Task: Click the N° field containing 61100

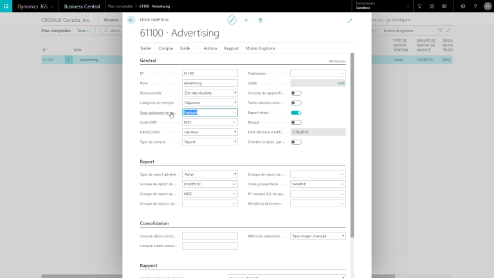Action: pyautogui.click(x=210, y=73)
